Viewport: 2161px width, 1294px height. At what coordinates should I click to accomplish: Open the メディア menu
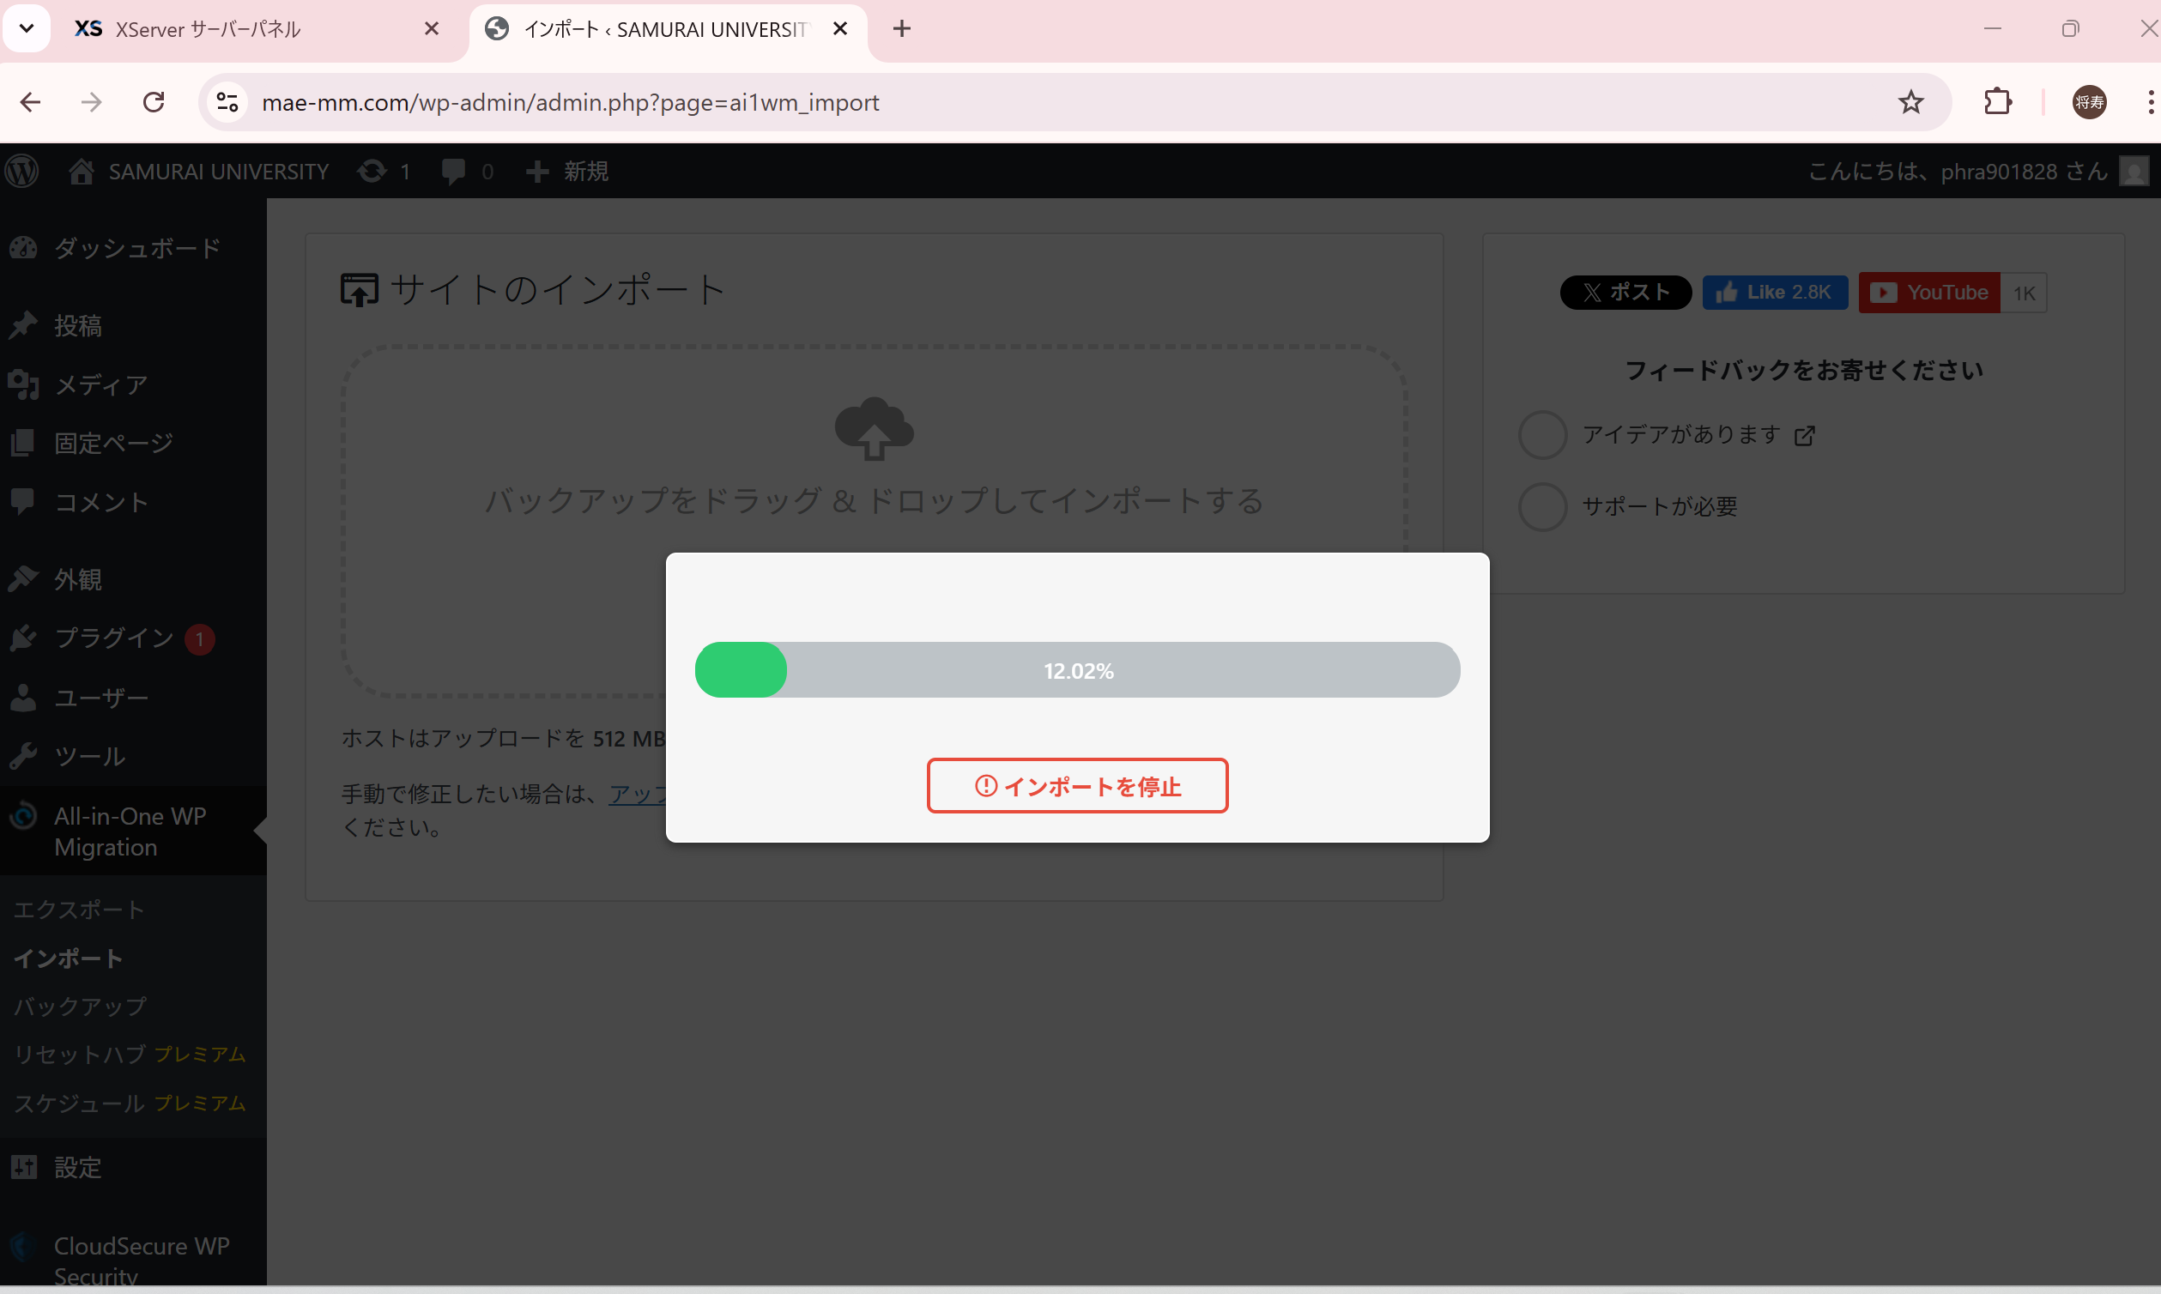(133, 384)
